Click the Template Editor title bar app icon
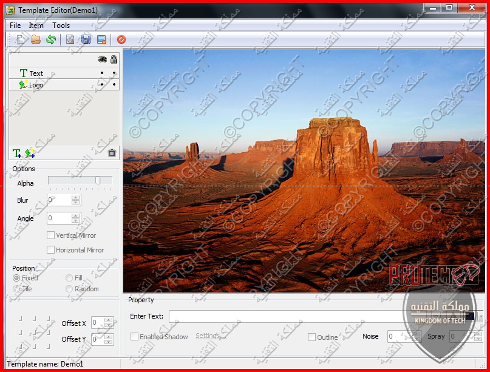 tap(10, 10)
